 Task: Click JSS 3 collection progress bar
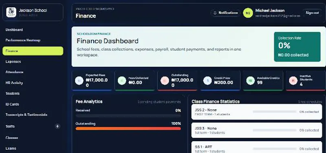(x=275, y=130)
